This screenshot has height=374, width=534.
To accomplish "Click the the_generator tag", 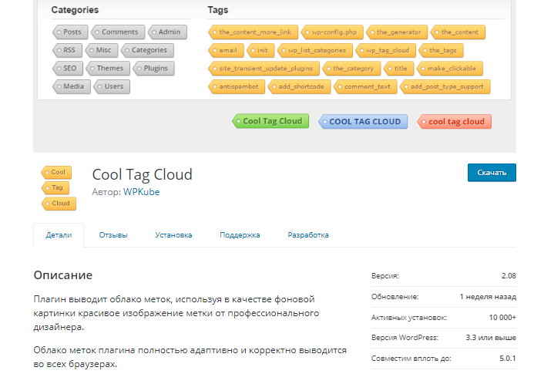I will (x=397, y=32).
